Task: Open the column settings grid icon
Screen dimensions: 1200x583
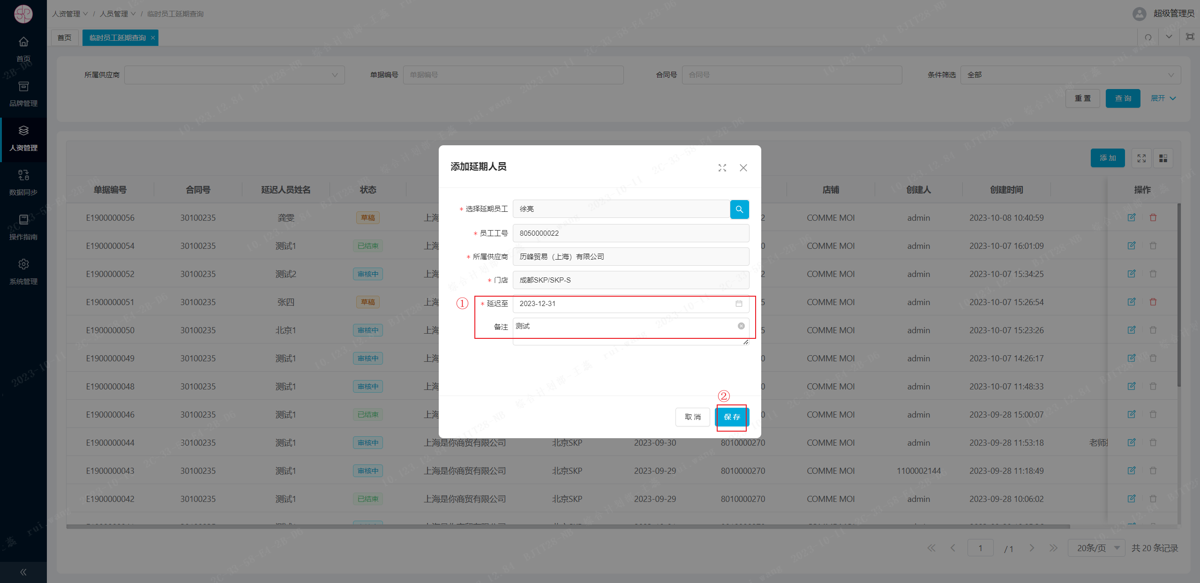Action: click(x=1163, y=158)
